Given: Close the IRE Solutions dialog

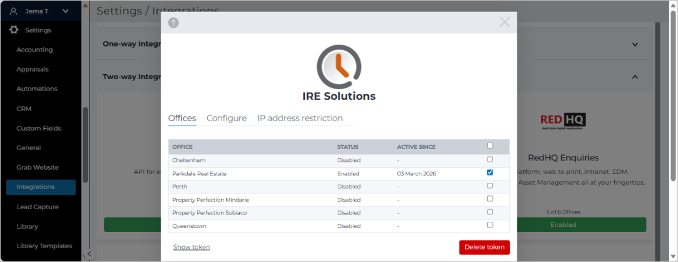Looking at the screenshot, I should coord(505,22).
